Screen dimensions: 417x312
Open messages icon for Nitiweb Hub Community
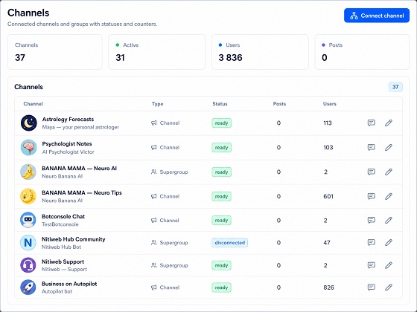(372, 242)
